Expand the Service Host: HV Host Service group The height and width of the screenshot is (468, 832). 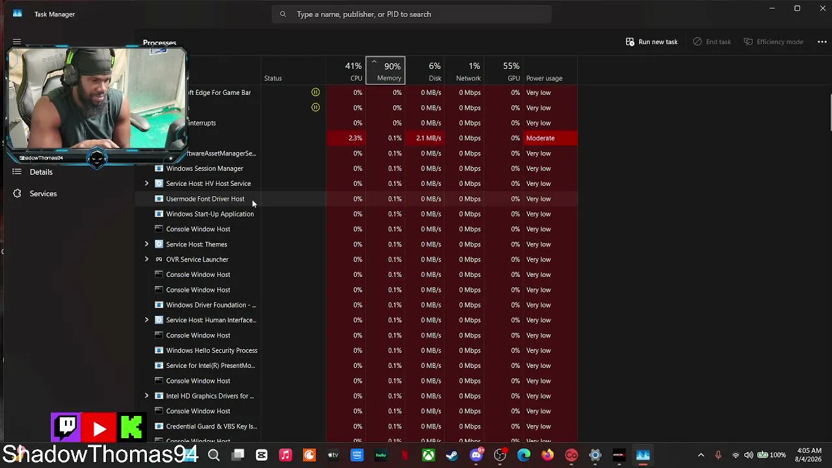[x=146, y=183]
